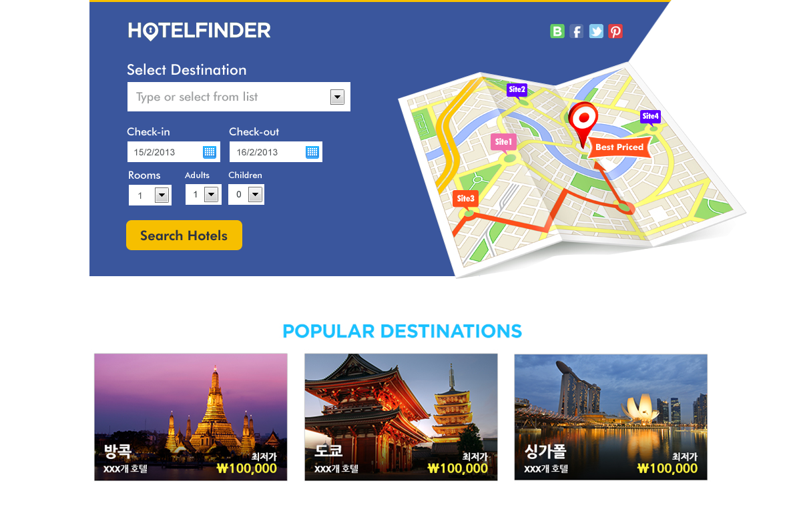Open the Check-in calendar icon
This screenshot has width=801, height=513.
210,152
